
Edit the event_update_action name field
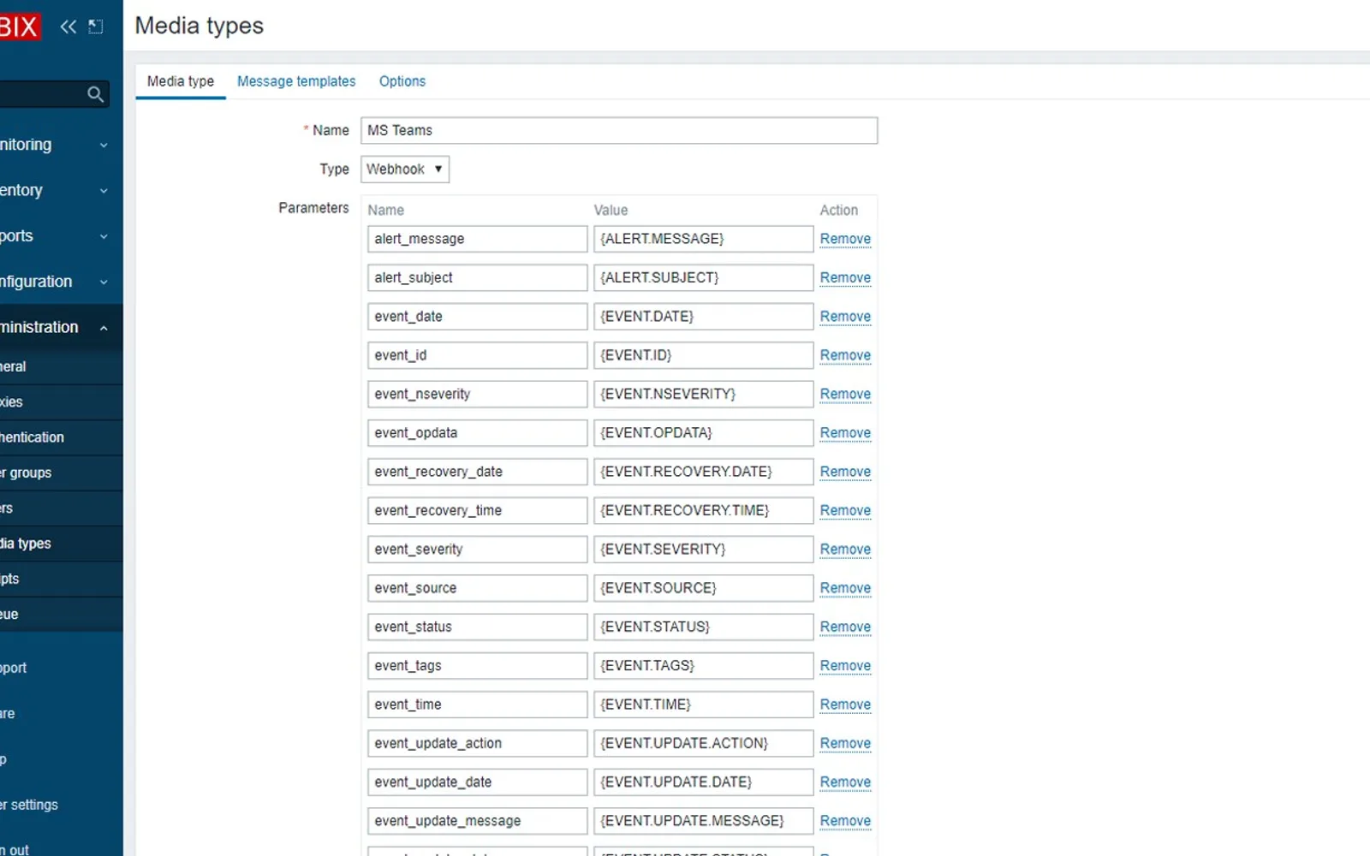tap(478, 743)
